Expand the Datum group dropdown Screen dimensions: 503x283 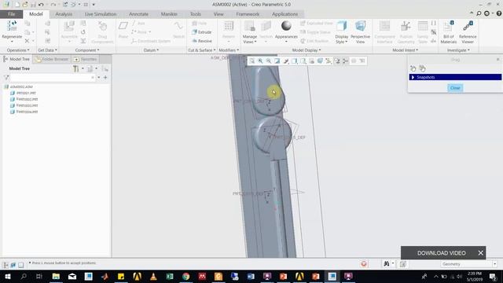151,50
